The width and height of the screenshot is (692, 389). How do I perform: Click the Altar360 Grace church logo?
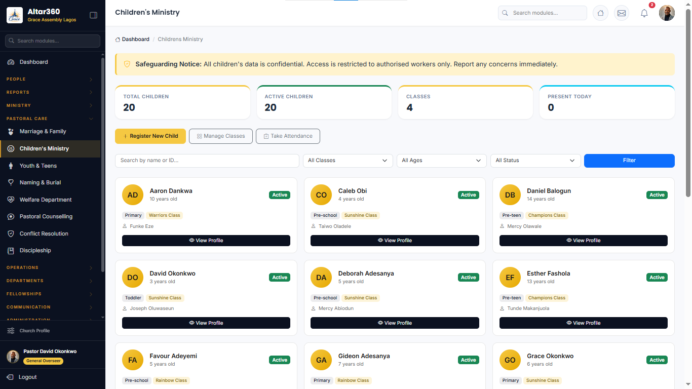(x=15, y=15)
